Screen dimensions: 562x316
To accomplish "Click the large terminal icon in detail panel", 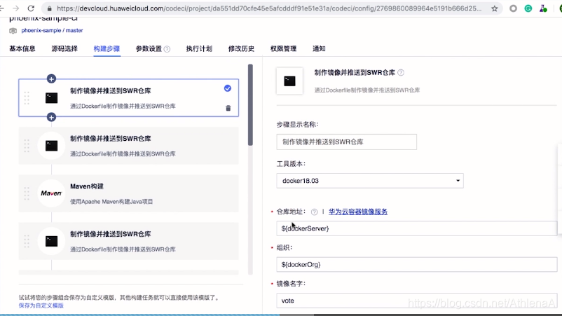I will click(289, 81).
